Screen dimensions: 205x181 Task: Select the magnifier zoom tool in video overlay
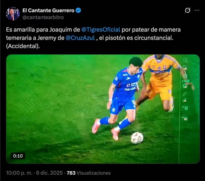coord(185,60)
